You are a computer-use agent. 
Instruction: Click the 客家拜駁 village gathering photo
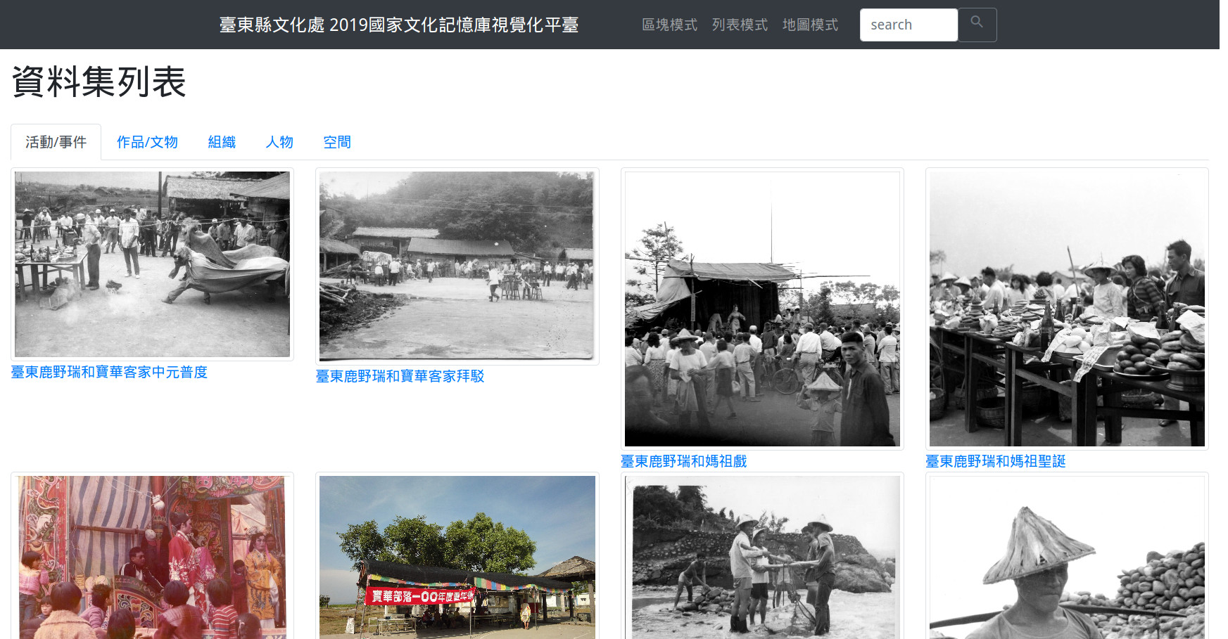(x=457, y=266)
